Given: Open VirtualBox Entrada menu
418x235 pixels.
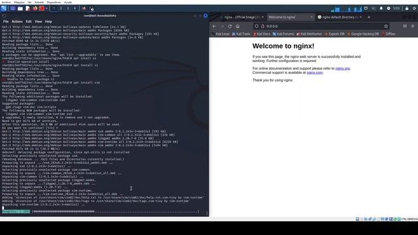Looking at the screenshot, I should coord(39,2).
